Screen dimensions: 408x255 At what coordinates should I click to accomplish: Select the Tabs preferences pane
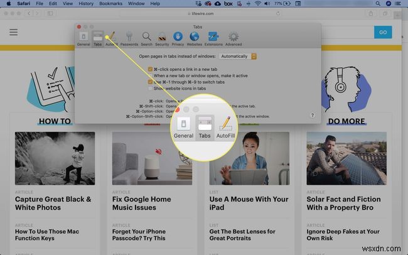click(x=97, y=39)
